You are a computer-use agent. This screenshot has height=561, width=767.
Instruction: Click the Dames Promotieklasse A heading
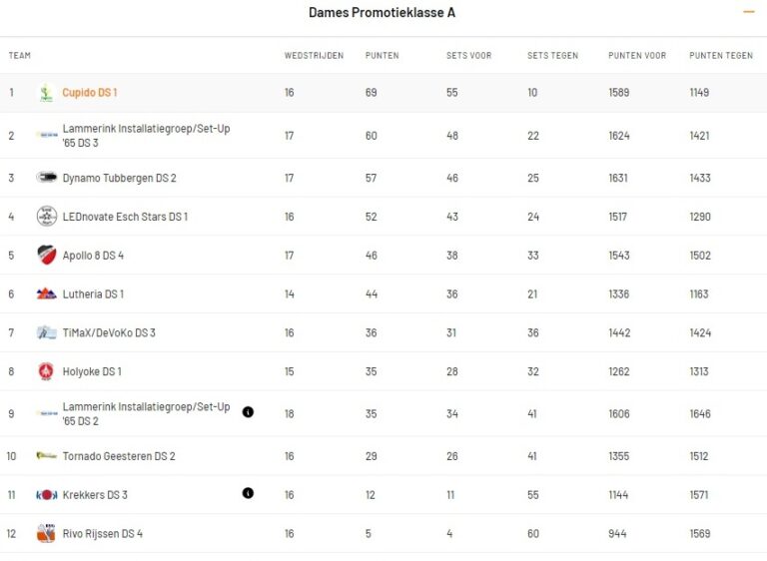(383, 13)
